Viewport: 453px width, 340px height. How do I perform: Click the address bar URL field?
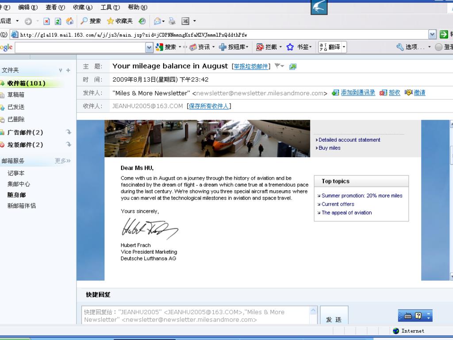click(x=219, y=35)
